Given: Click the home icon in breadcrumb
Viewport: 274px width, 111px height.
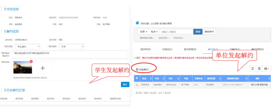Looking at the screenshot, I should [137, 23].
